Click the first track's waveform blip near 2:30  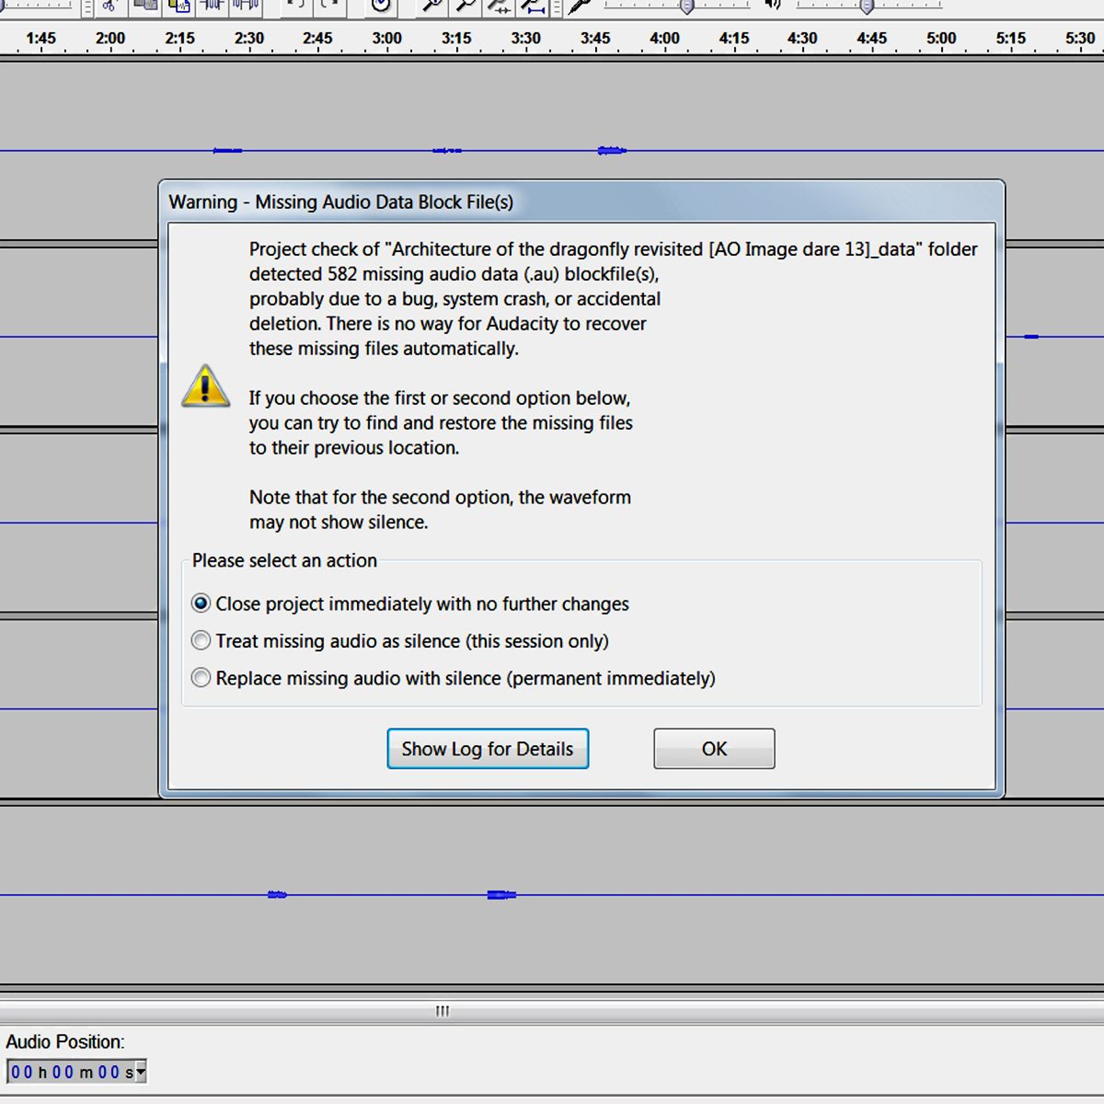(227, 151)
